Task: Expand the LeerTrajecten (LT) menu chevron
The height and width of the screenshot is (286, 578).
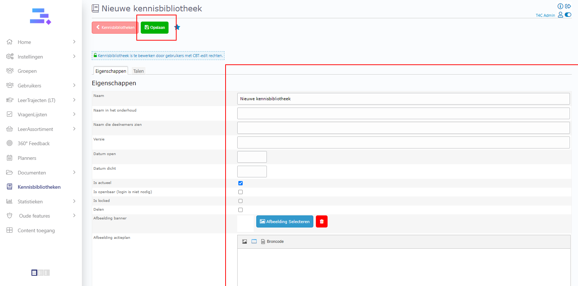Action: tap(74, 100)
